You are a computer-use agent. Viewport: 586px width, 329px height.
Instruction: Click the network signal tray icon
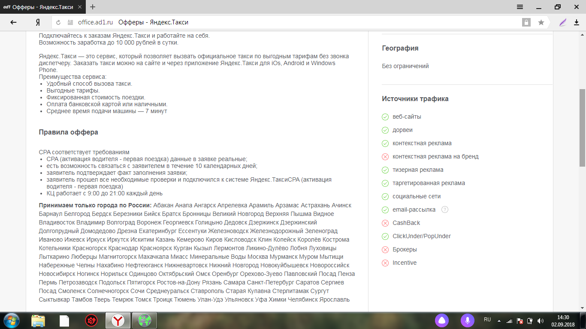coord(509,320)
